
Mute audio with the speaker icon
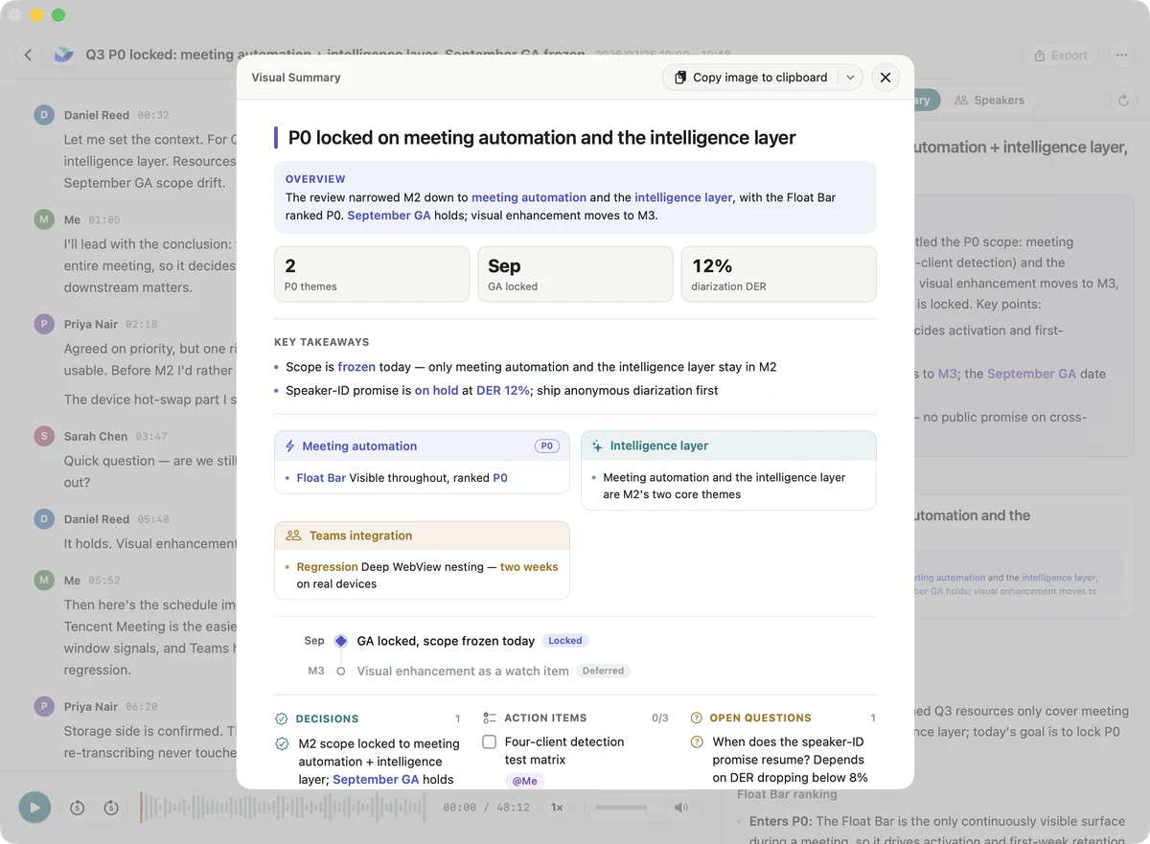(681, 808)
